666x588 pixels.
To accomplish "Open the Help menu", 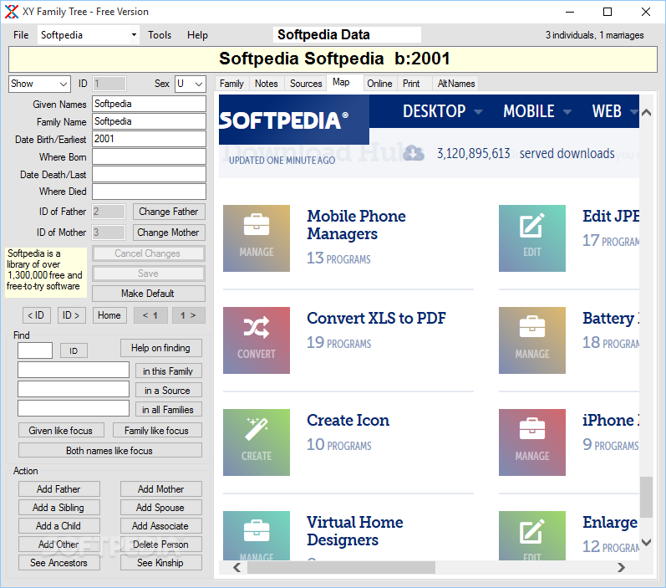I will coord(197,35).
